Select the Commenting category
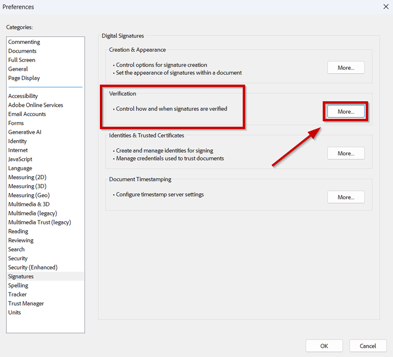Viewport: 393px width, 357px height. click(24, 42)
